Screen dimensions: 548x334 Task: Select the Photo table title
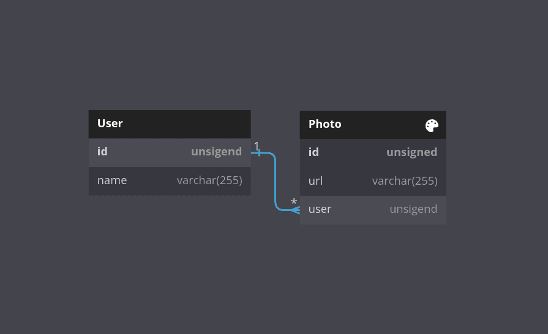[325, 124]
